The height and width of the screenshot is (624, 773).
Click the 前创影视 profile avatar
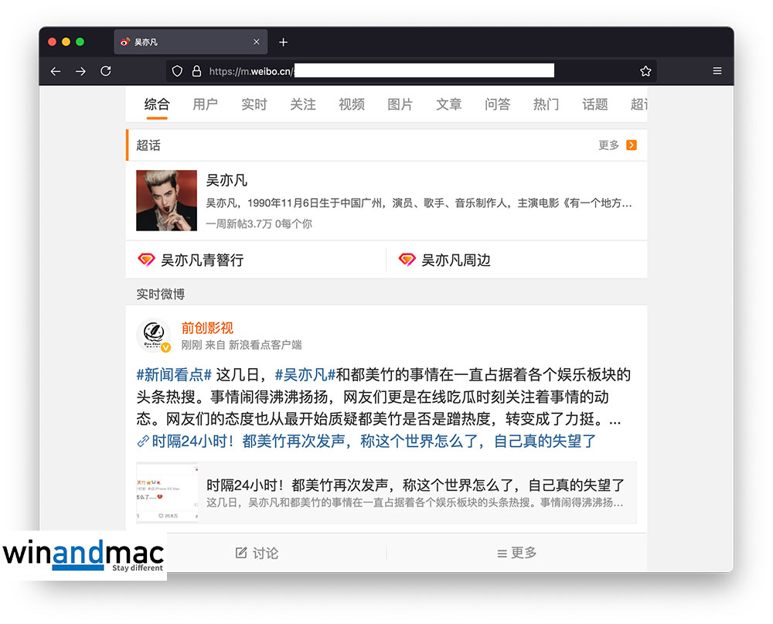point(153,336)
